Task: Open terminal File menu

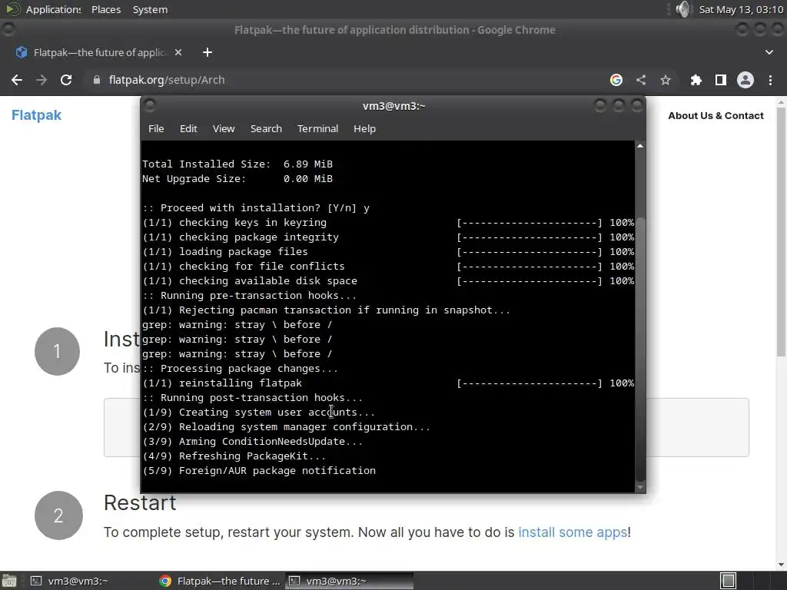Action: [156, 128]
